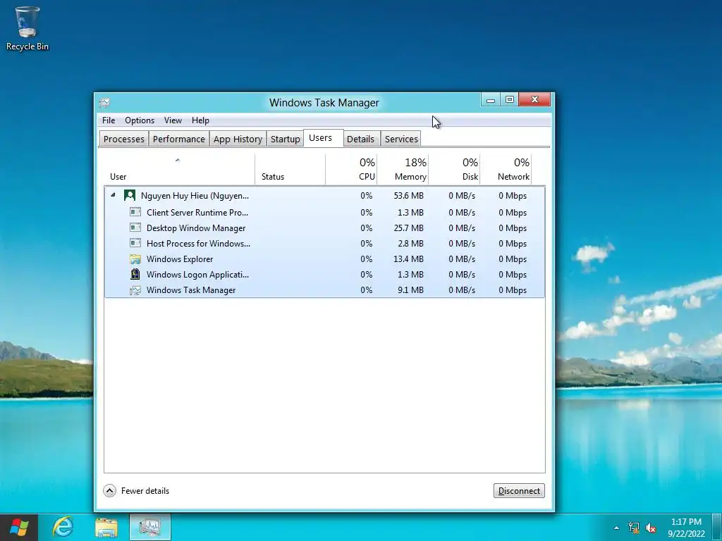
Task: Launch Internet Explorer from the taskbar
Action: click(63, 527)
